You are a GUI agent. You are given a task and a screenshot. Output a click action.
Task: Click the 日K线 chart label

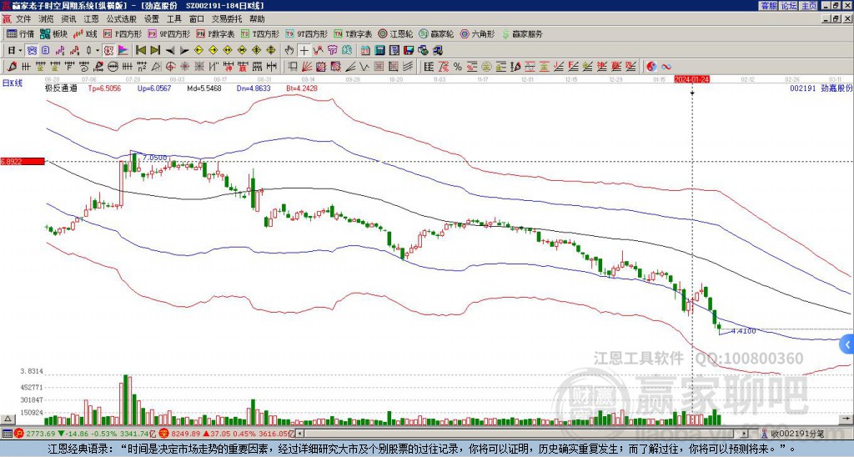point(13,83)
